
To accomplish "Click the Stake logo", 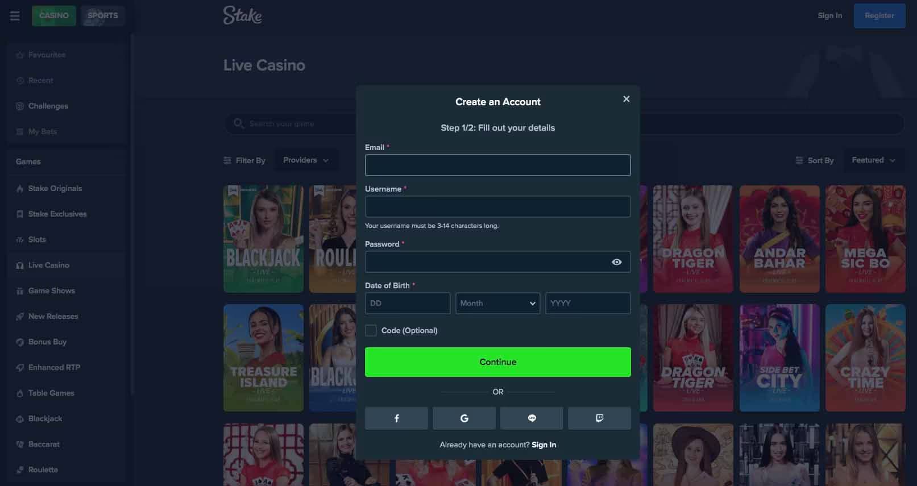I will coord(242,15).
